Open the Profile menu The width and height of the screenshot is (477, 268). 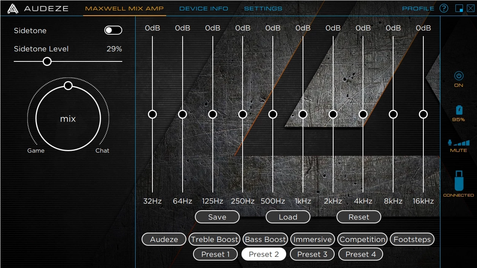tap(418, 9)
